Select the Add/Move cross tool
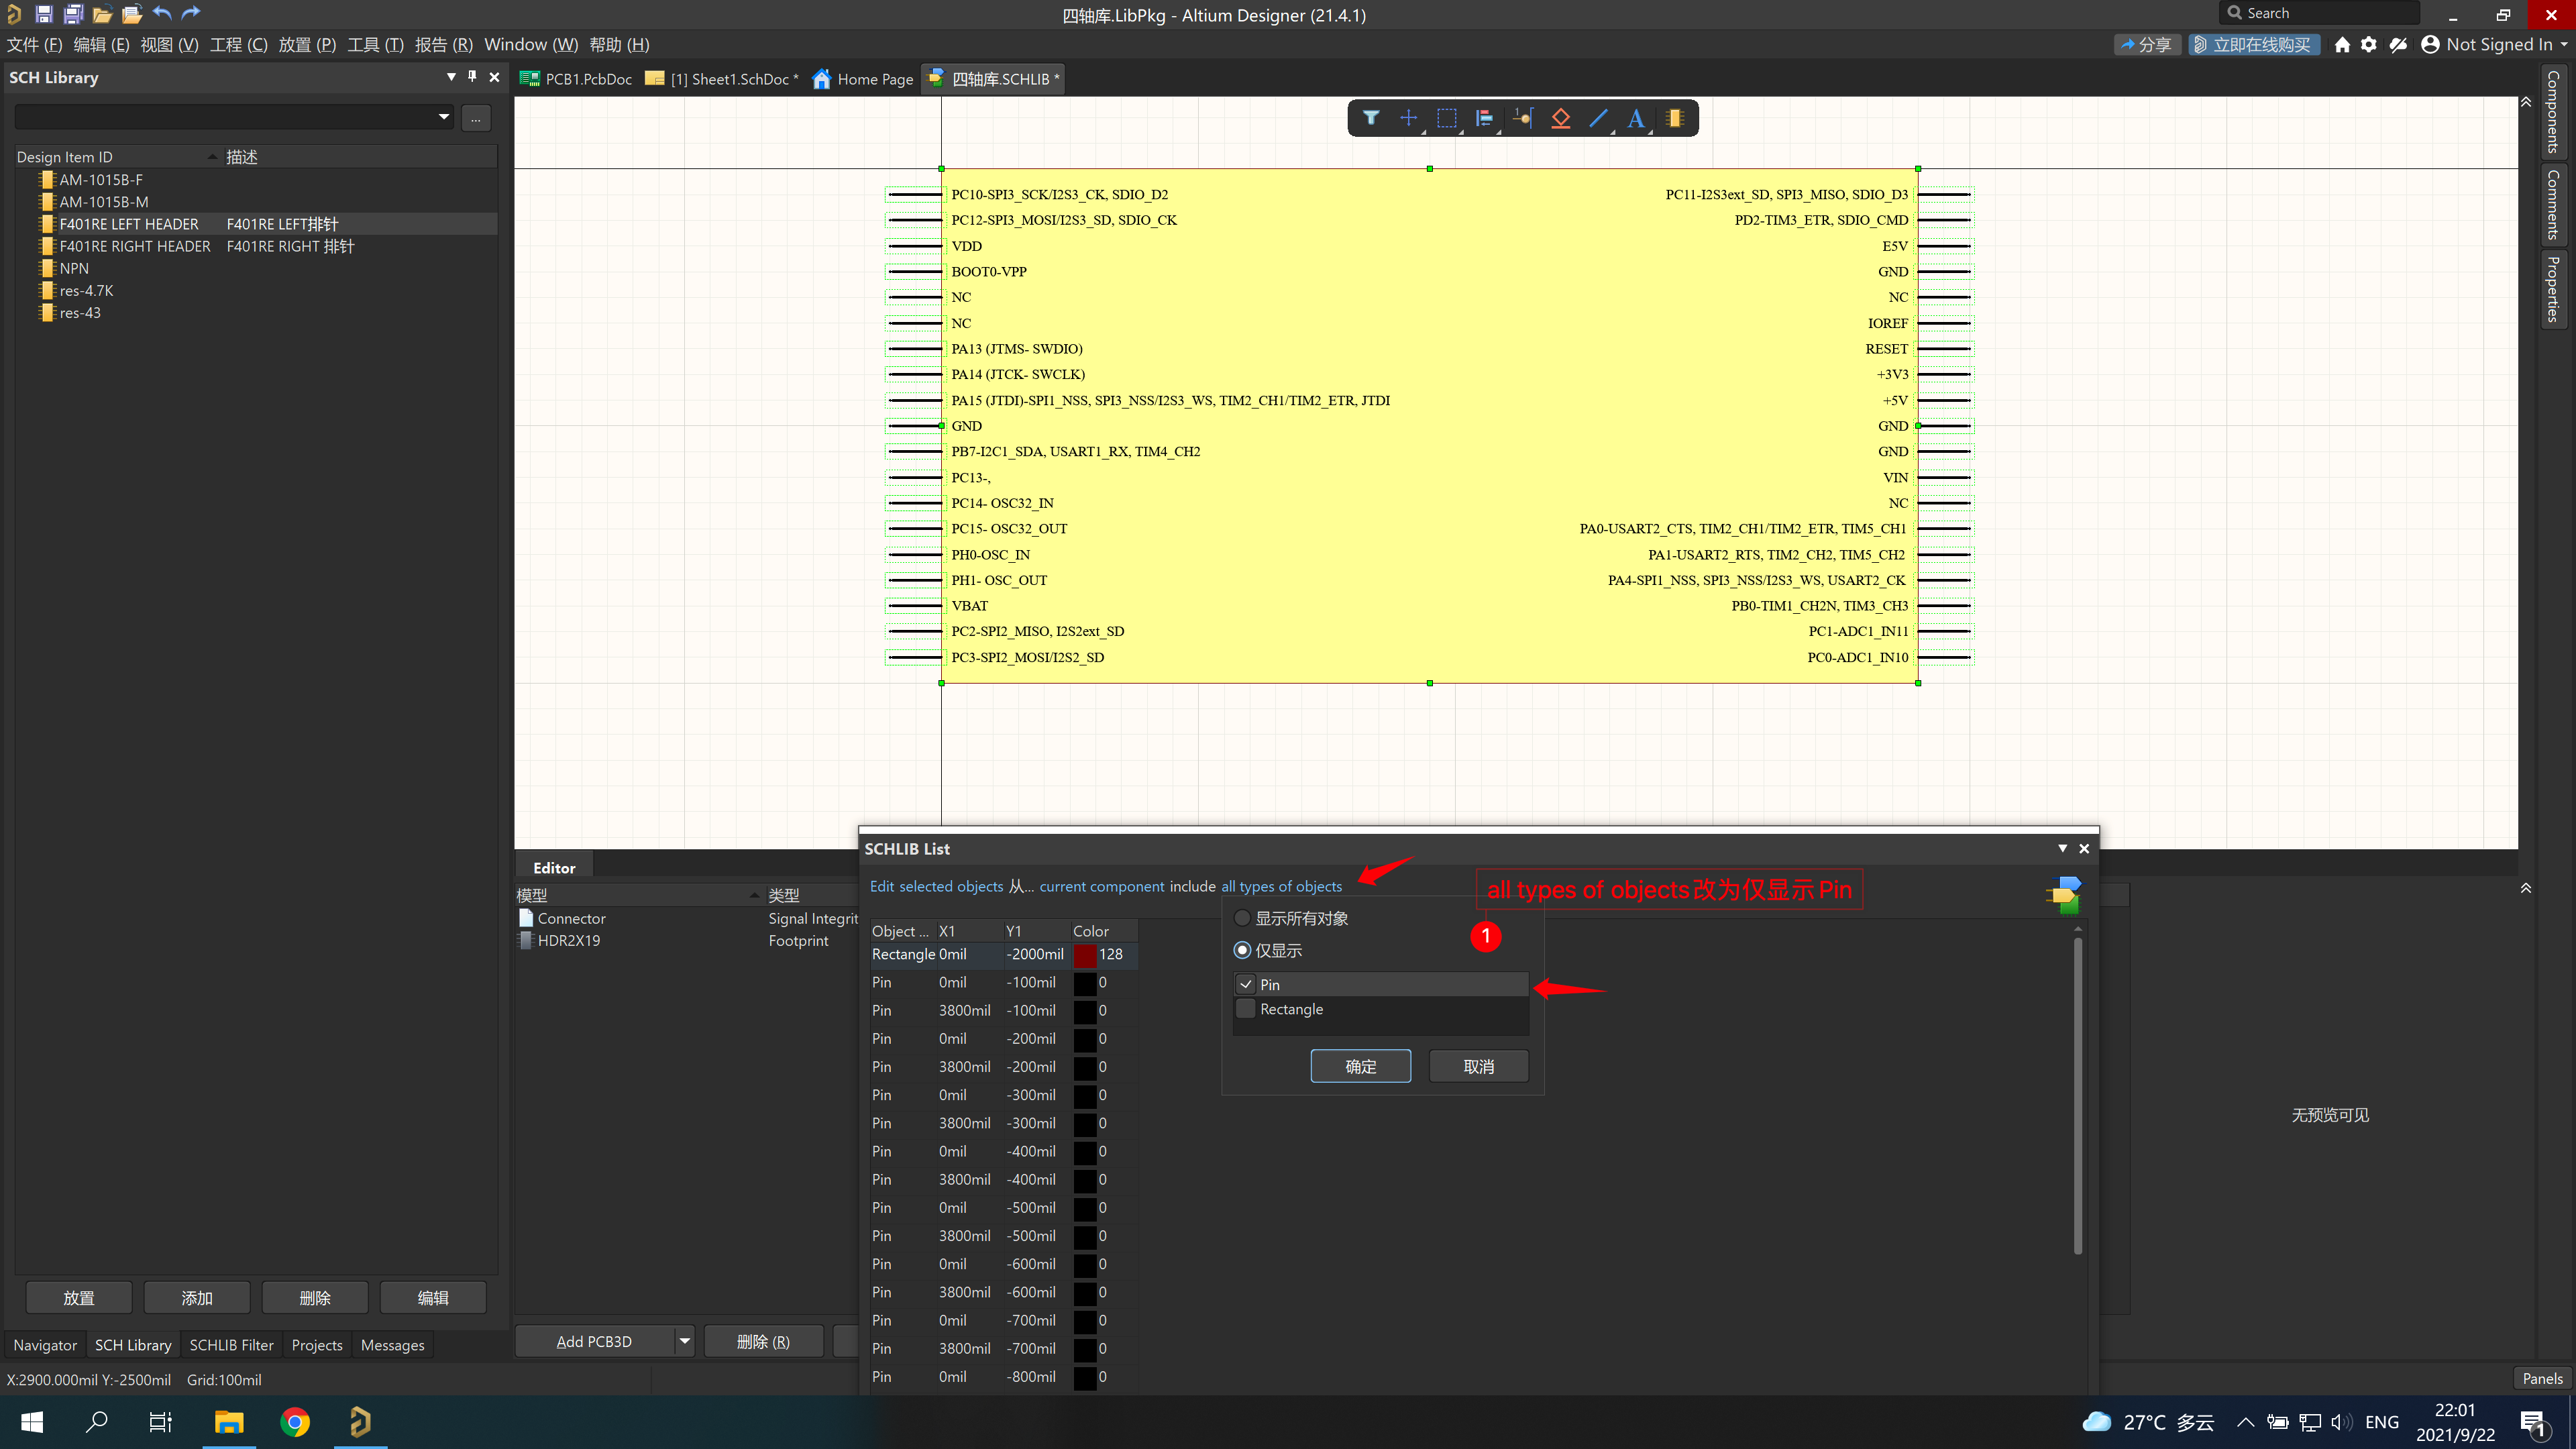This screenshot has height=1449, width=2576. coord(1408,118)
